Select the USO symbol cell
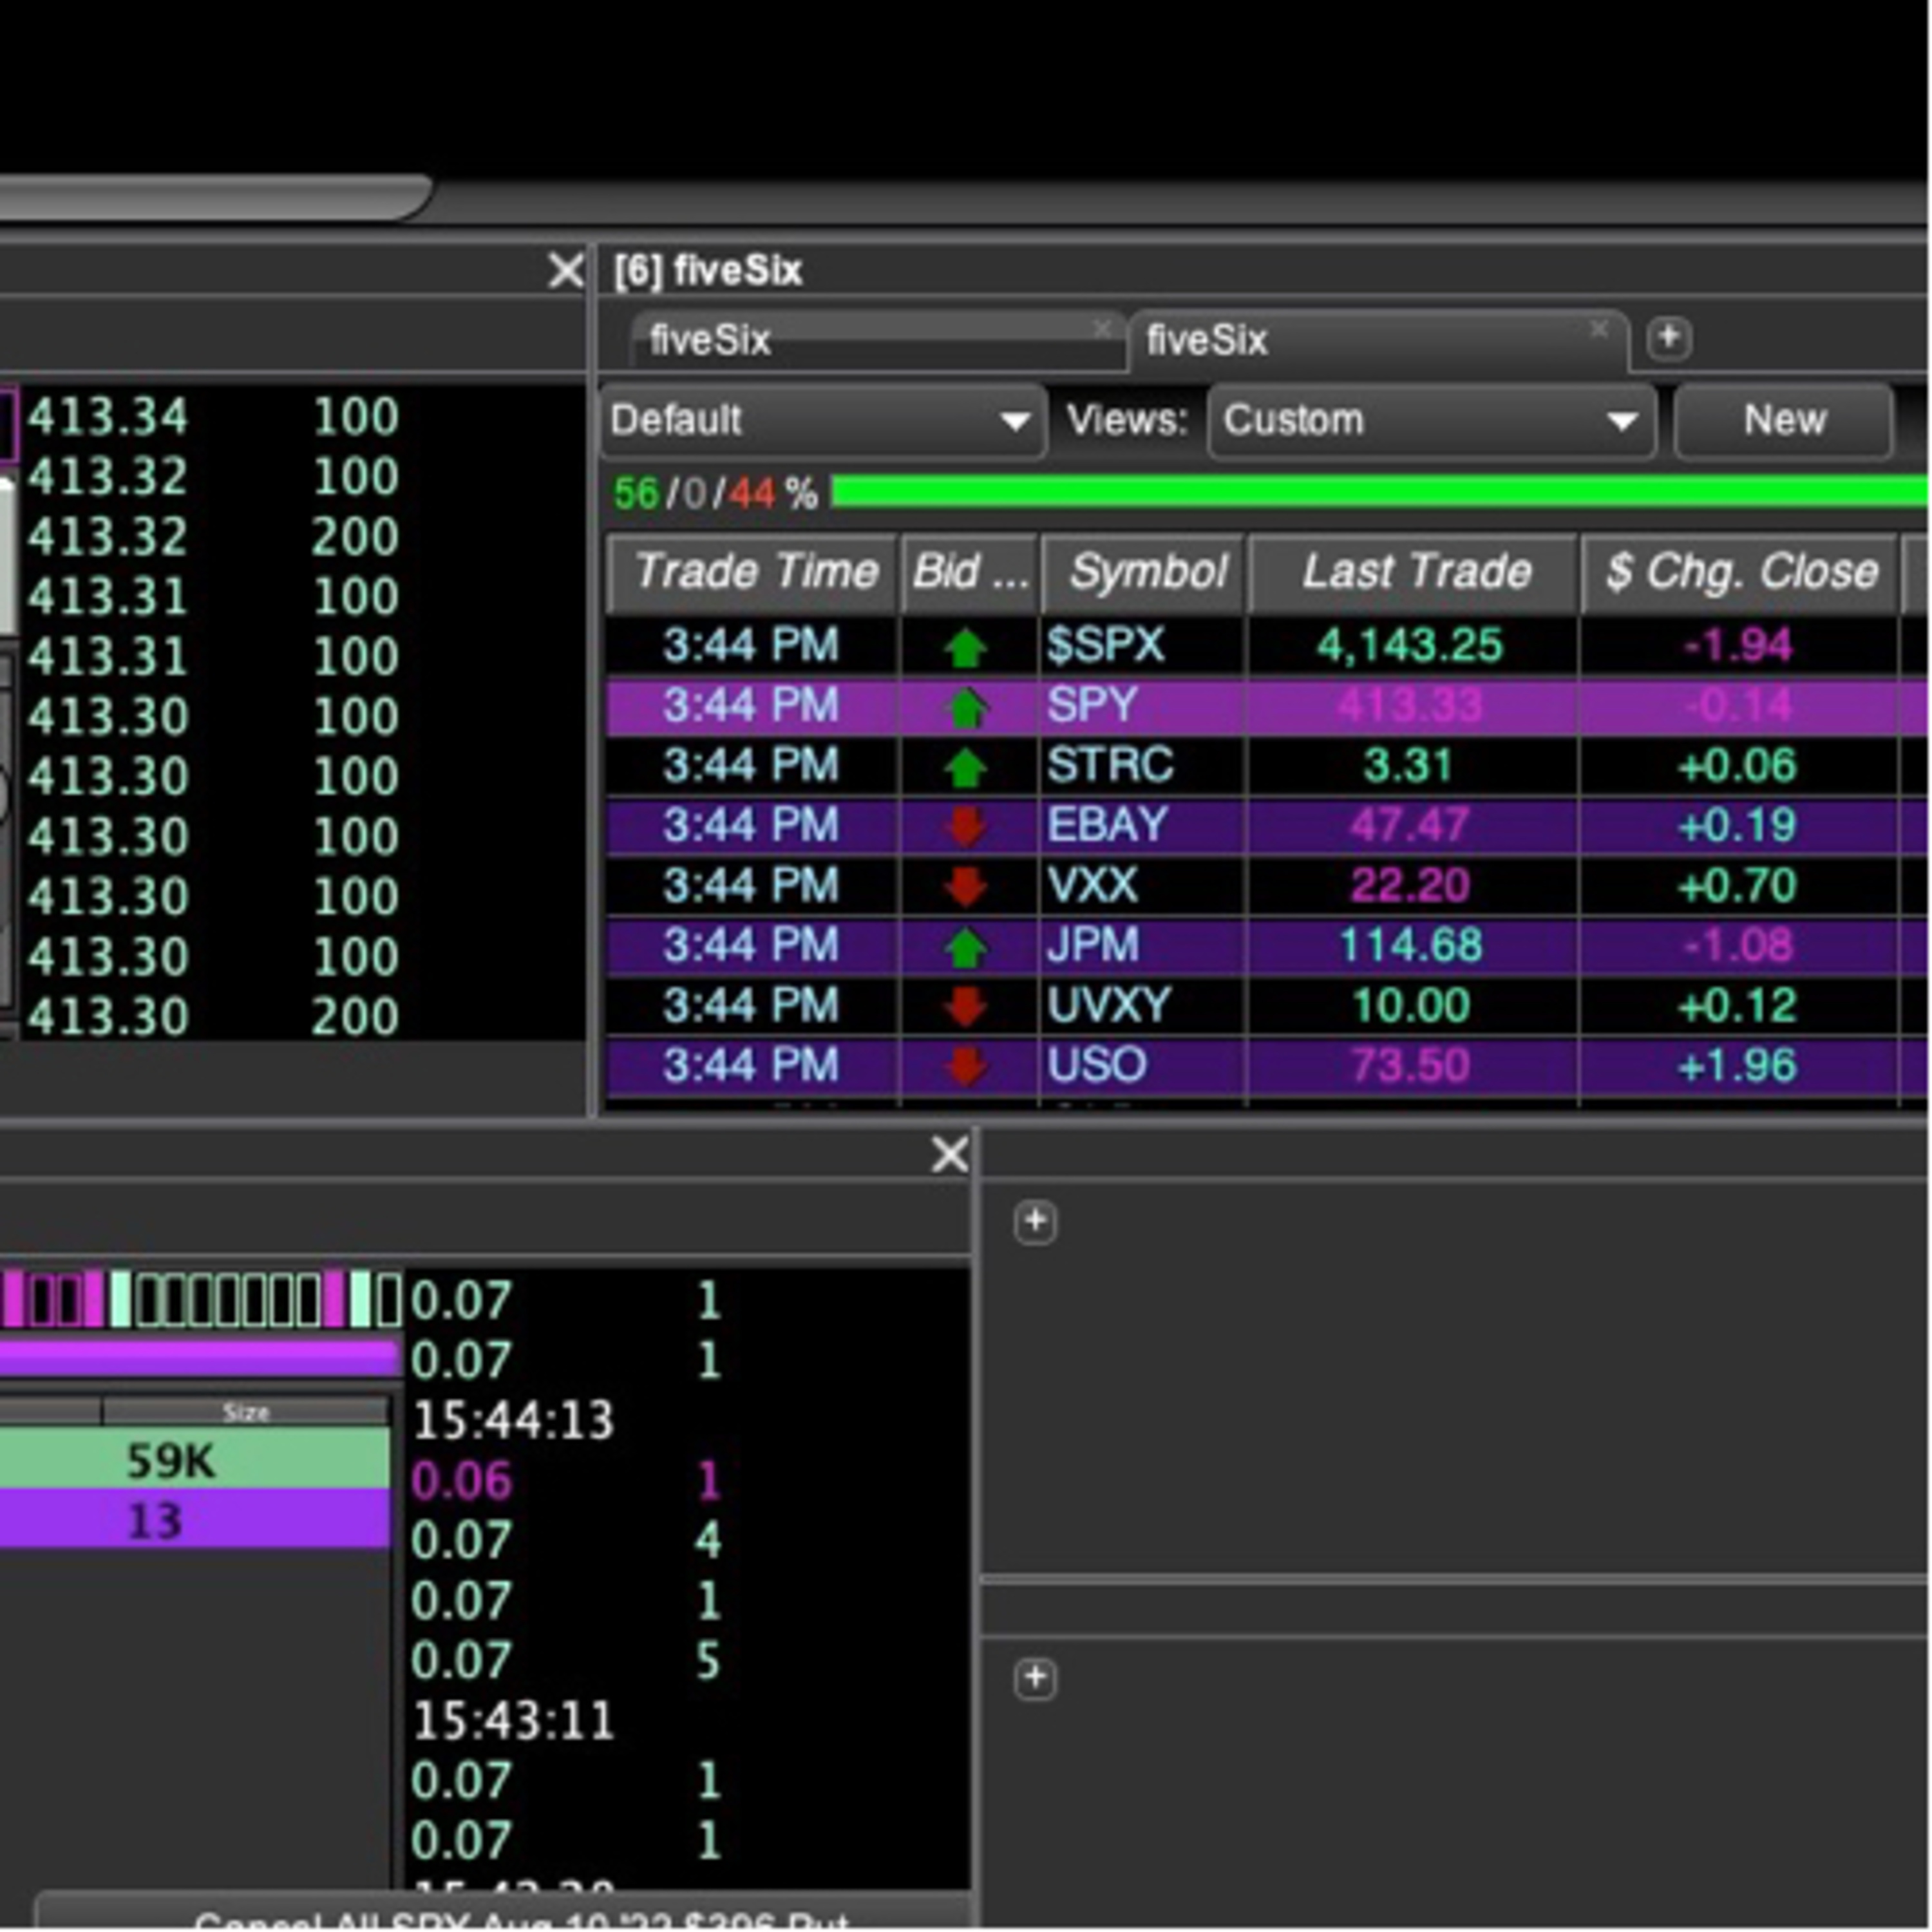The image size is (1932, 1932). click(x=1144, y=1066)
